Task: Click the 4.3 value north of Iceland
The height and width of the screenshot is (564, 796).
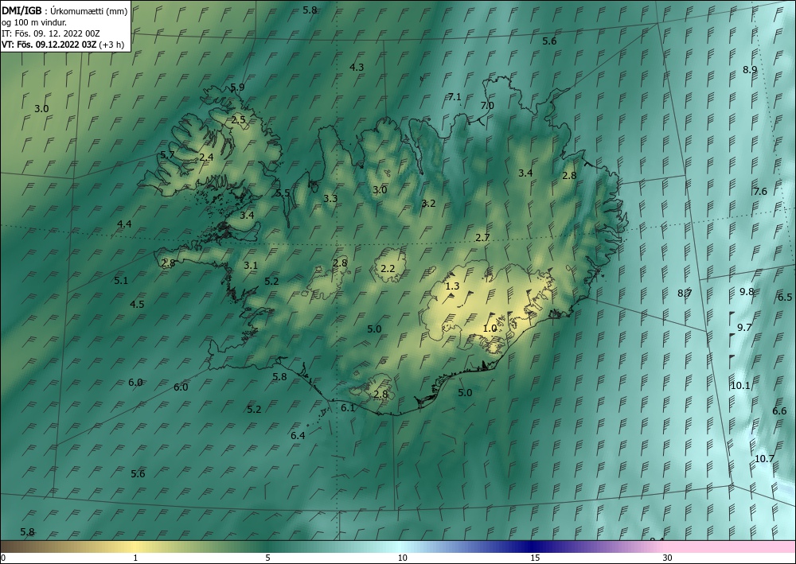Action: click(357, 67)
